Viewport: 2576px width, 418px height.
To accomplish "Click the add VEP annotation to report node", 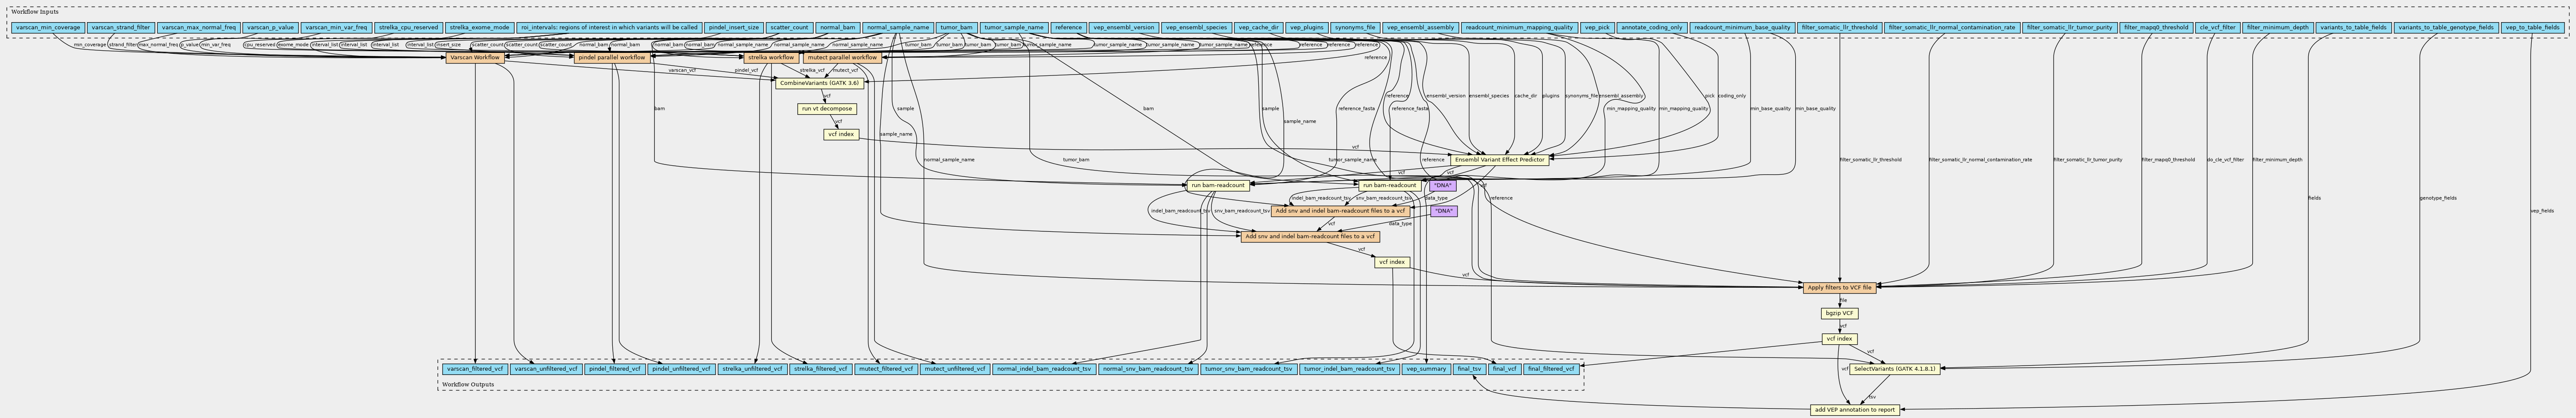I will pos(1854,410).
